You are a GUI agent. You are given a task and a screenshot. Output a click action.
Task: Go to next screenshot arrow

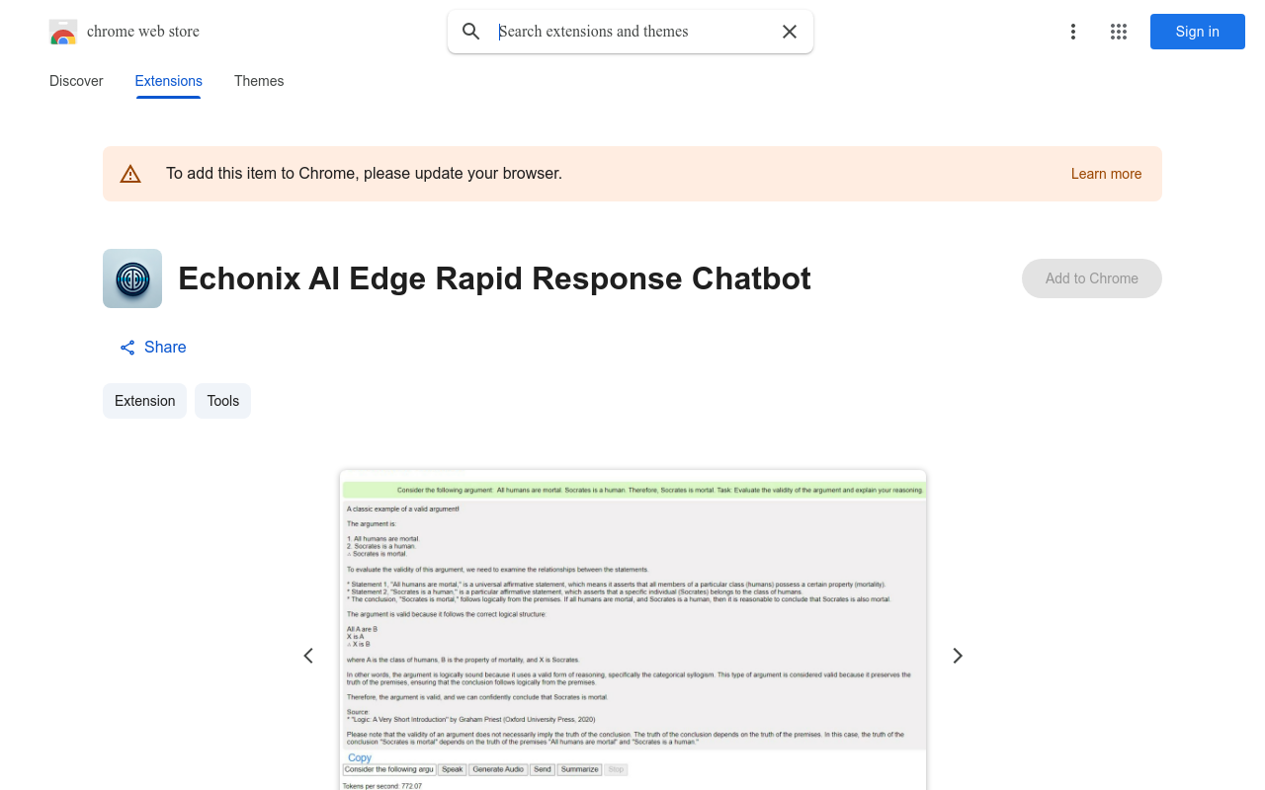point(957,656)
